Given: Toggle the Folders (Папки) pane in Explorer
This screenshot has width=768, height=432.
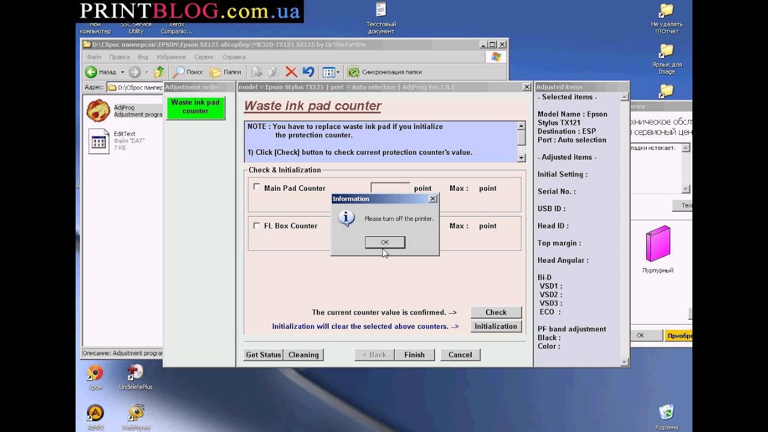Looking at the screenshot, I should (x=225, y=72).
